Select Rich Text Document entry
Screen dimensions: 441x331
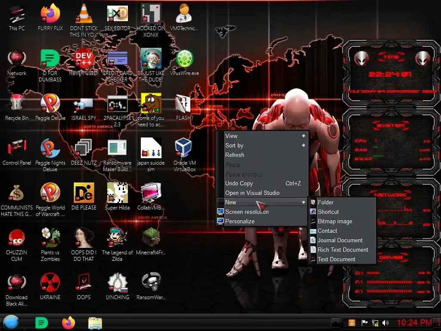tap(342, 250)
